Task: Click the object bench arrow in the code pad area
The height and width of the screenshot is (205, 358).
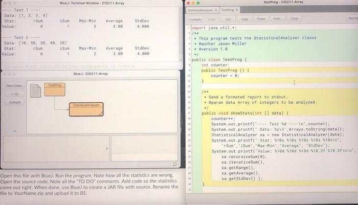Action: [107, 149]
